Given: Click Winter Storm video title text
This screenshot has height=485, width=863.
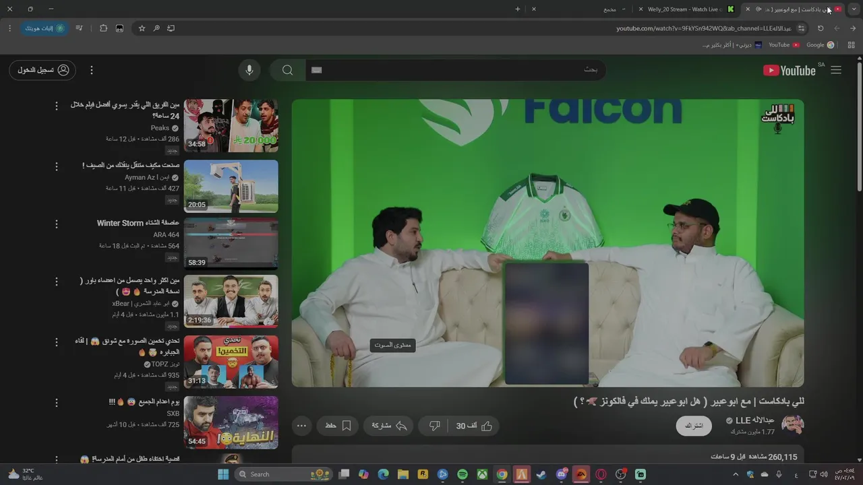Looking at the screenshot, I should click(138, 223).
